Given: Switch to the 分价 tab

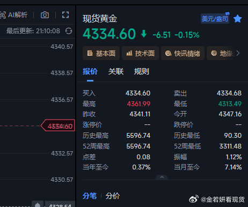Looking at the screenshot, I should [x=113, y=196].
